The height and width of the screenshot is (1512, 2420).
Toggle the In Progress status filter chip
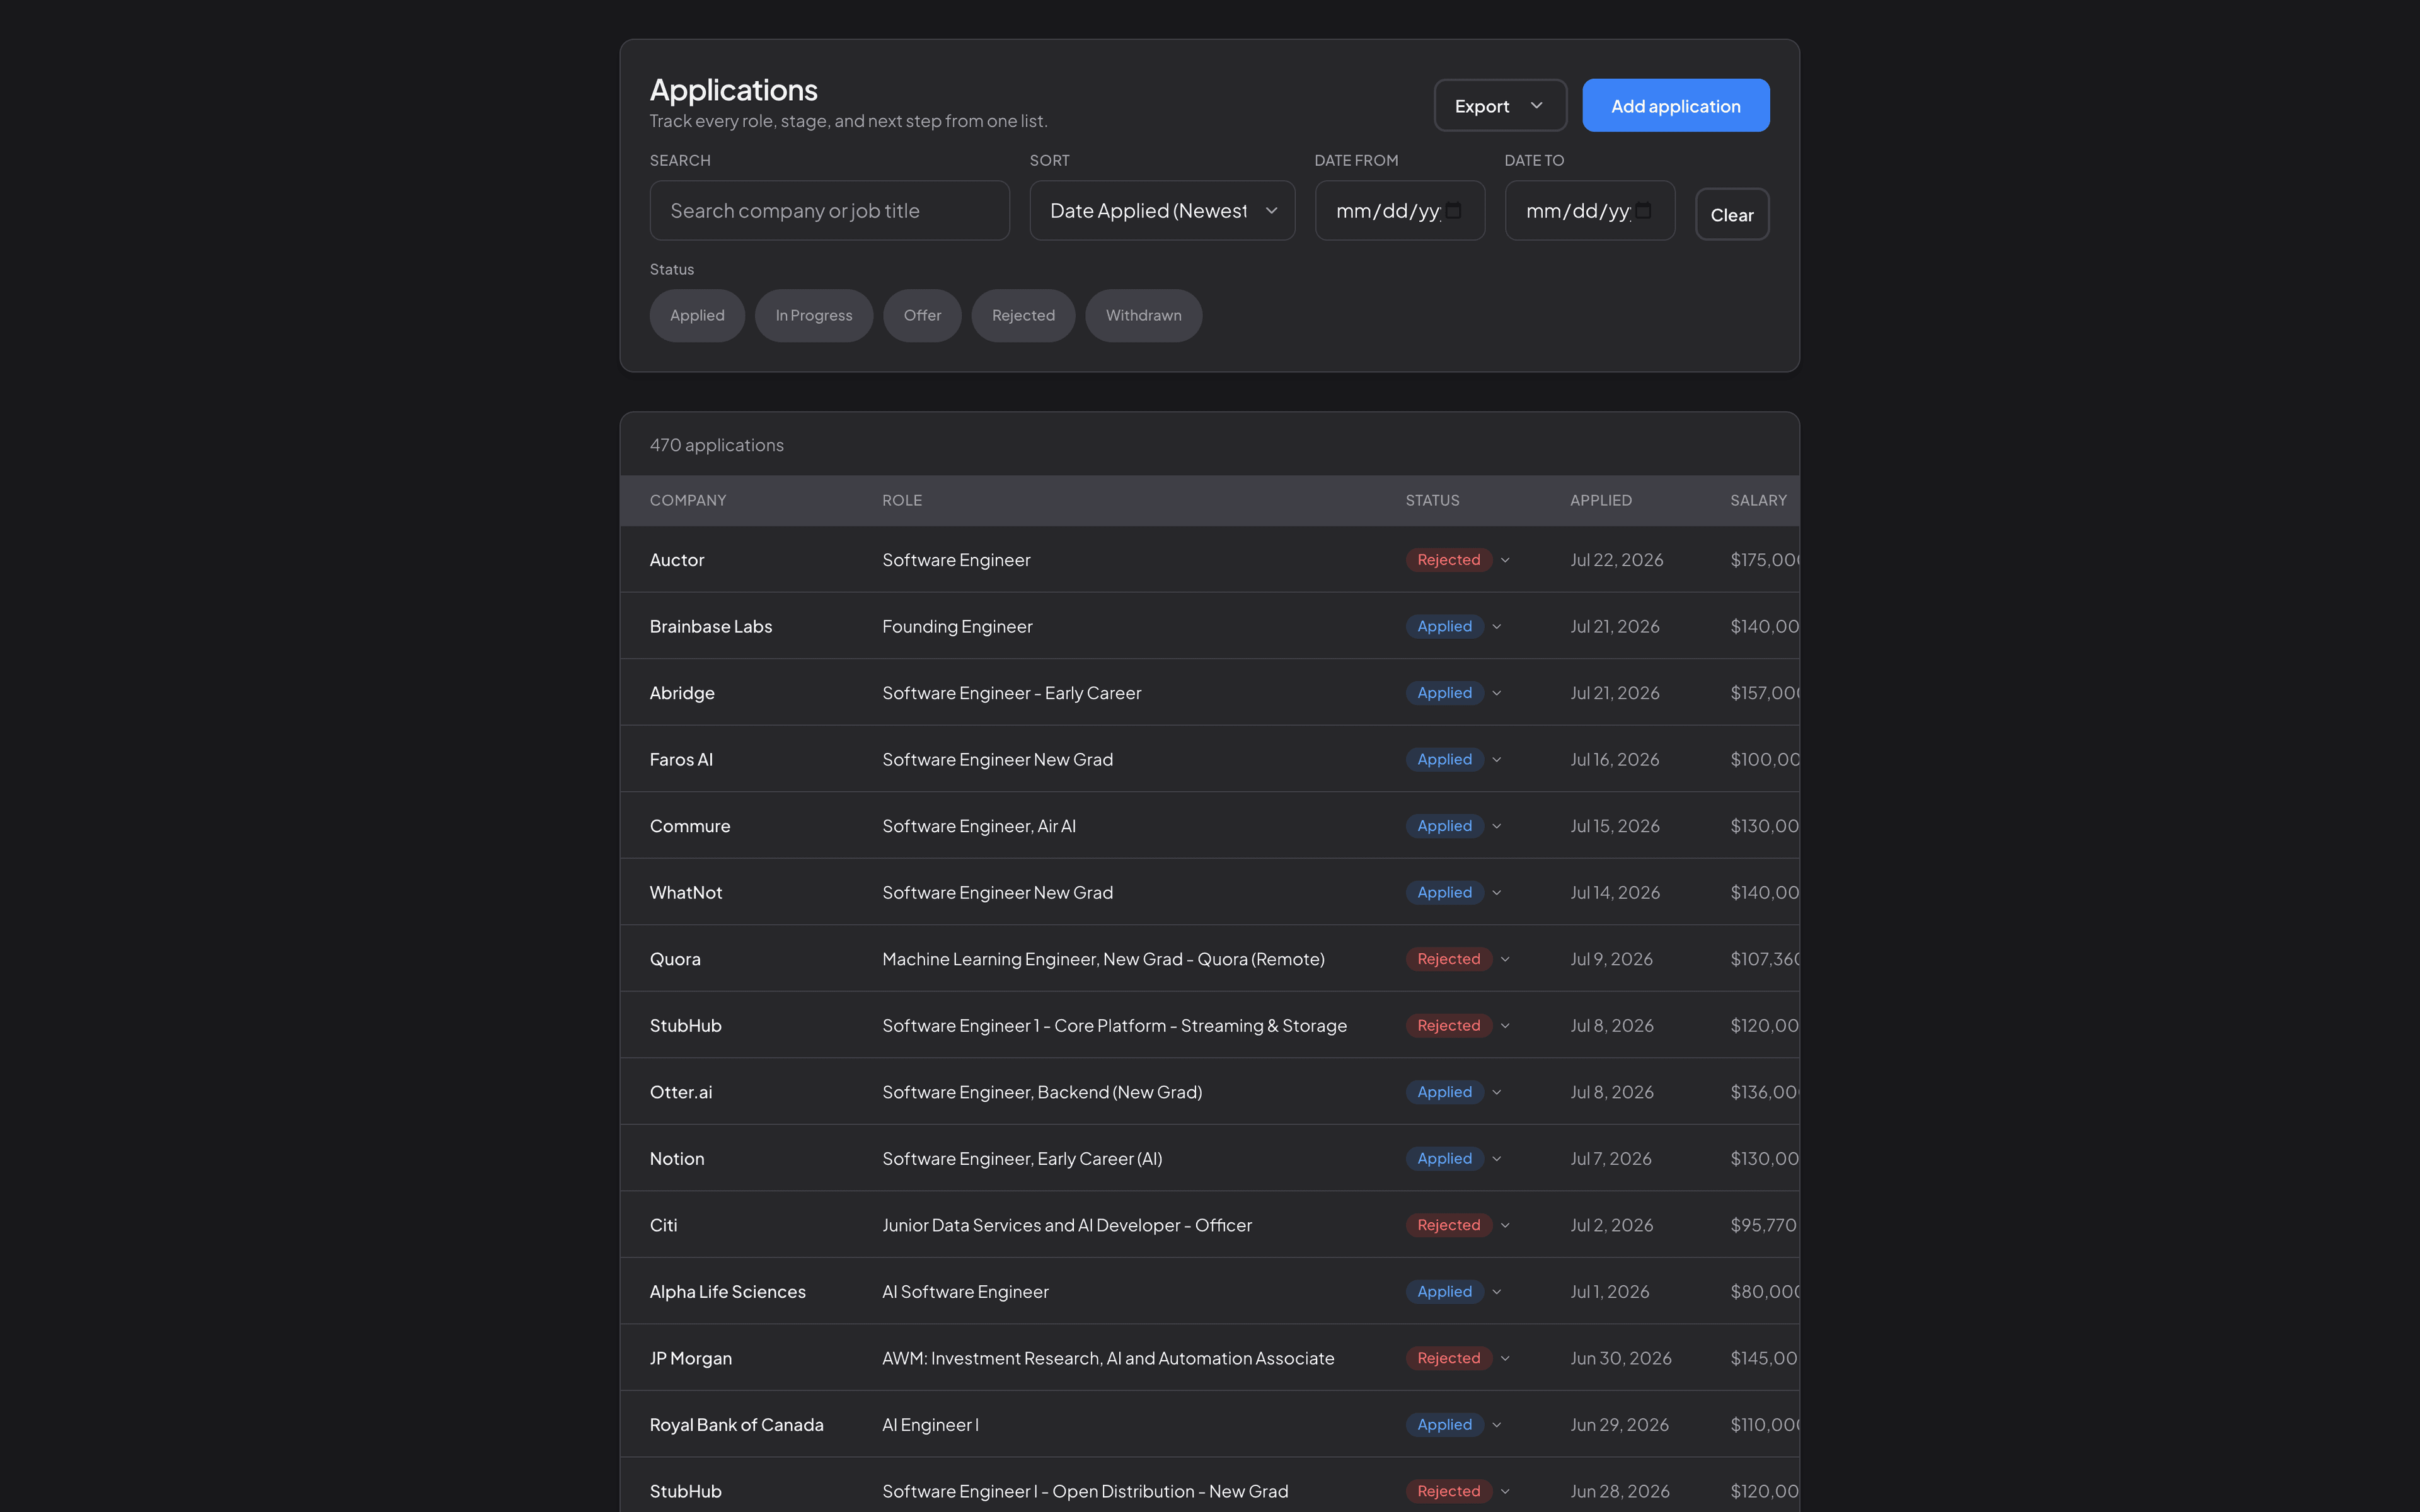(x=814, y=315)
